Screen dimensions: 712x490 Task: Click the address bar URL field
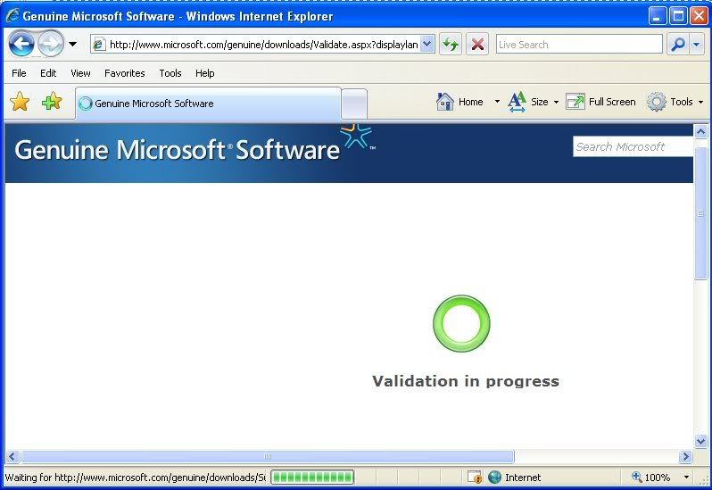pyautogui.click(x=263, y=45)
